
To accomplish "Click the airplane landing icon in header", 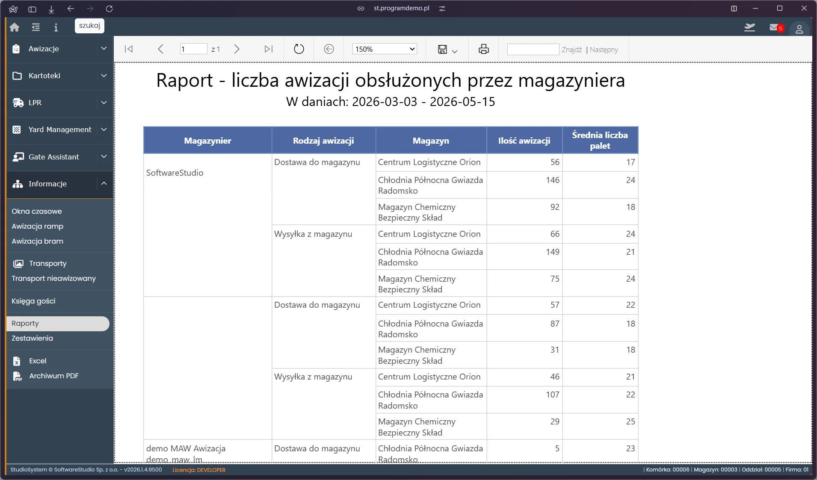I will (x=750, y=28).
